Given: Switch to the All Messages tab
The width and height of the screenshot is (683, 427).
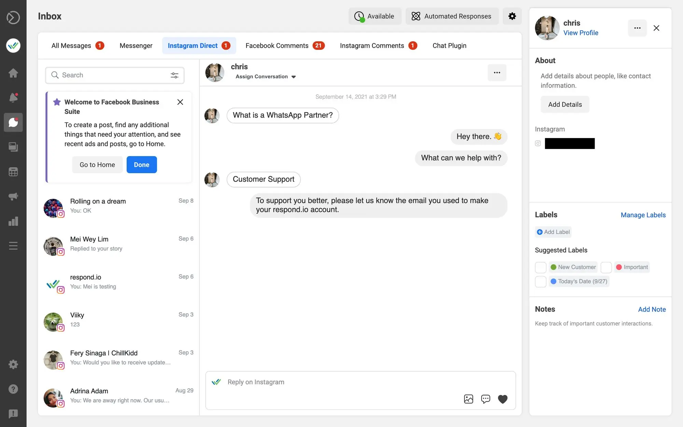Looking at the screenshot, I should (78, 45).
